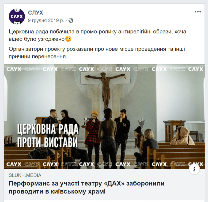This screenshot has height=202, width=208.
Task: Click the bottom-left СЛУХ watermark in image
Action: click(14, 164)
